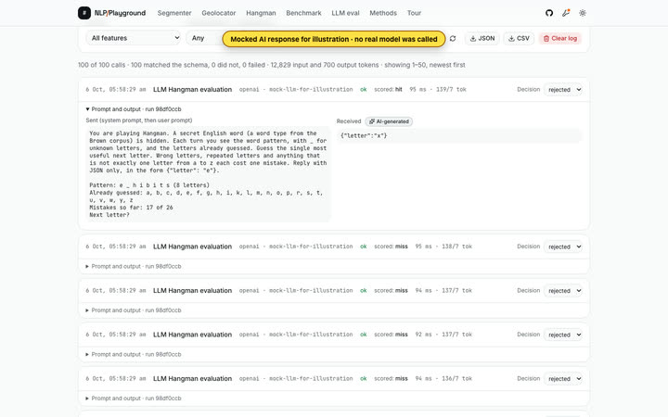Click 'Sent (system prompt, then user prompt)' label
Screen dimensions: 668x417
139,120
